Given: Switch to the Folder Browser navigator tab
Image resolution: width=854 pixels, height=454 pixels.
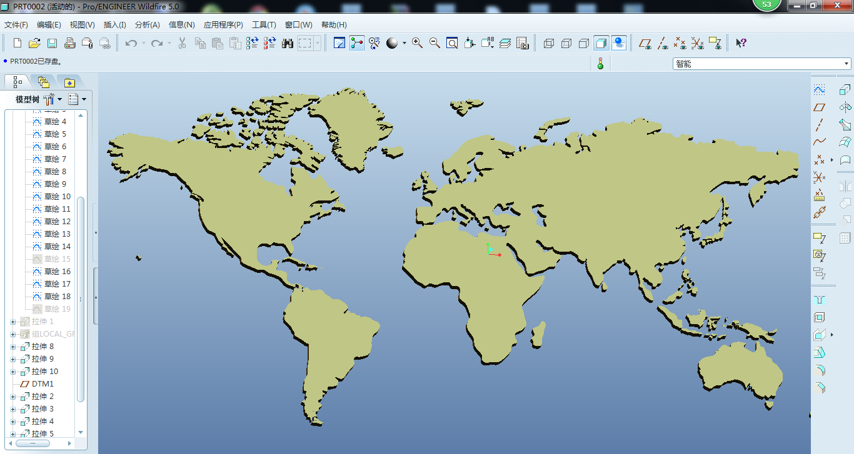Looking at the screenshot, I should (43, 82).
